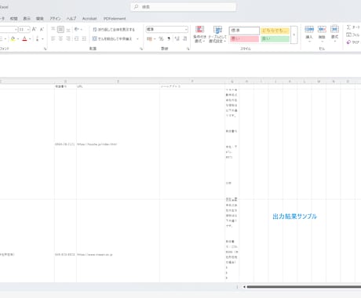
Task: Toggle merge and center (セルを結合して中央揃え)
Action: coord(112,38)
